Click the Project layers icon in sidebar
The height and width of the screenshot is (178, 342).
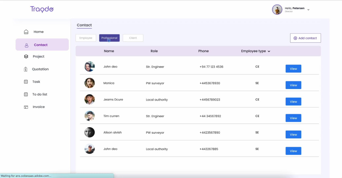point(26,57)
